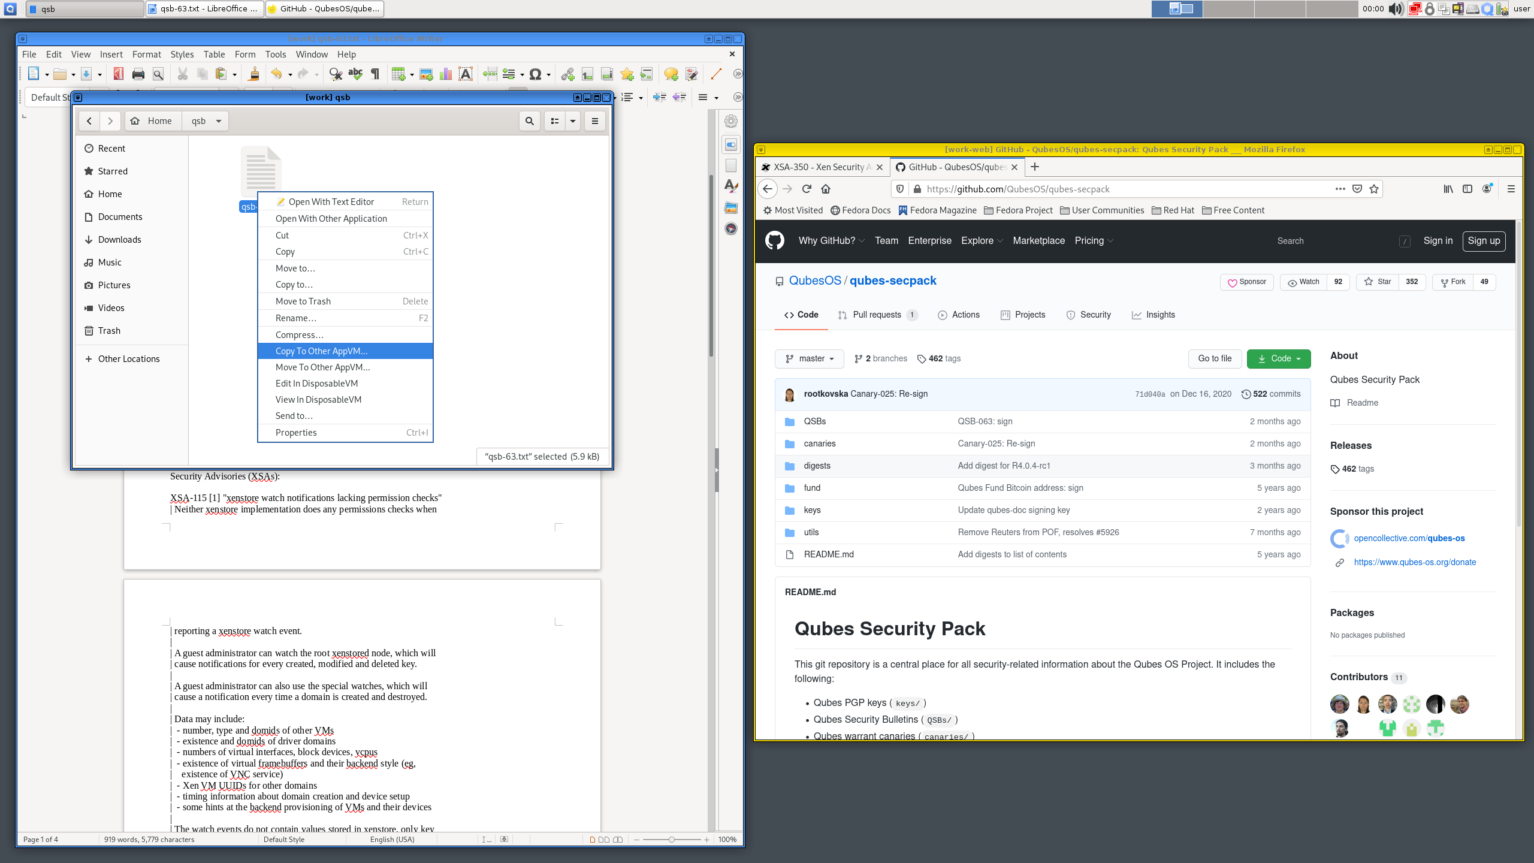Open the QSBs folder in the repository
The height and width of the screenshot is (863, 1534).
coord(815,421)
